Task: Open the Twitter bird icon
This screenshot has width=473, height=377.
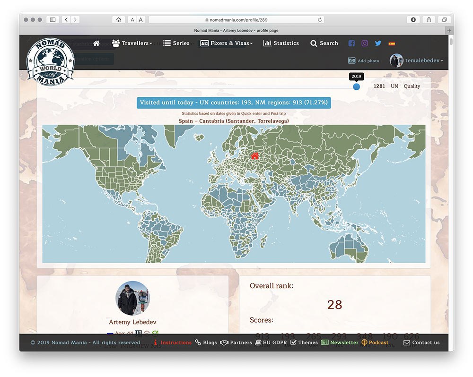Action: pos(378,43)
